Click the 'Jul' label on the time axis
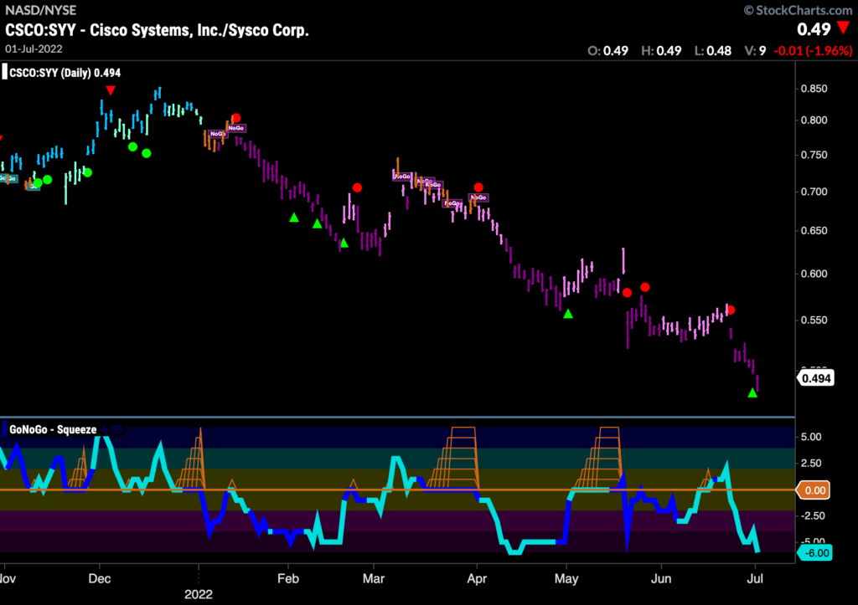The image size is (858, 605). pyautogui.click(x=755, y=578)
